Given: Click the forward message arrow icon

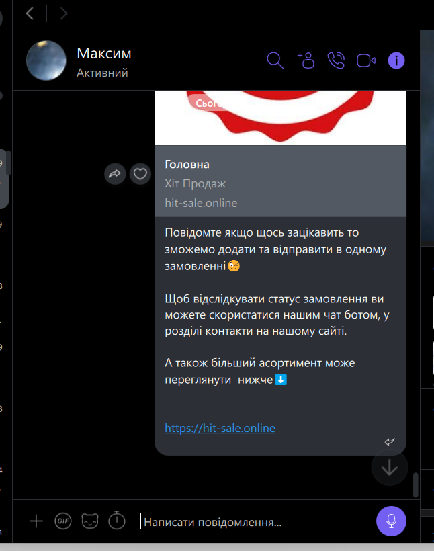Looking at the screenshot, I should click(x=115, y=174).
